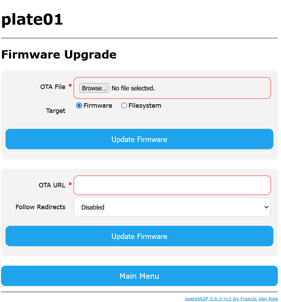Click the Disabled value in Follow Redirects
Image resolution: width=281 pixels, height=302 pixels.
tap(93, 207)
